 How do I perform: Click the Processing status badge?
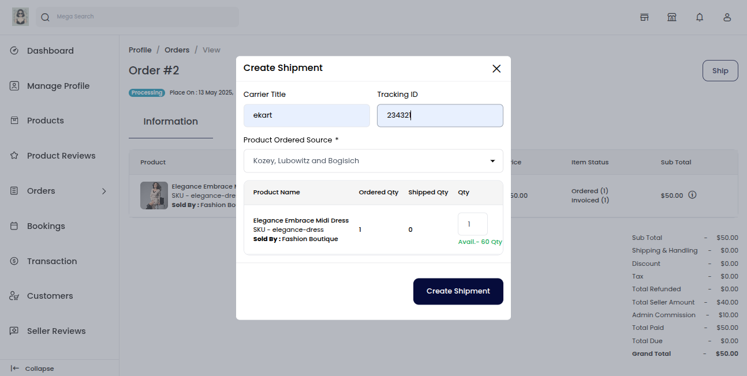point(147,92)
